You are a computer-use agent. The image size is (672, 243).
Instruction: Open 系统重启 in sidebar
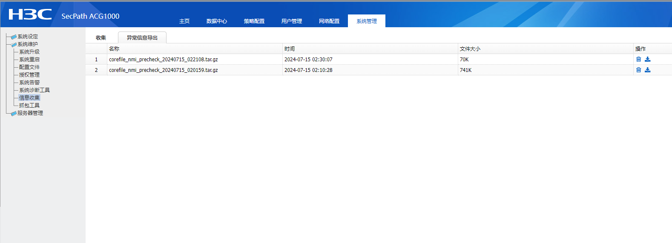tap(29, 60)
